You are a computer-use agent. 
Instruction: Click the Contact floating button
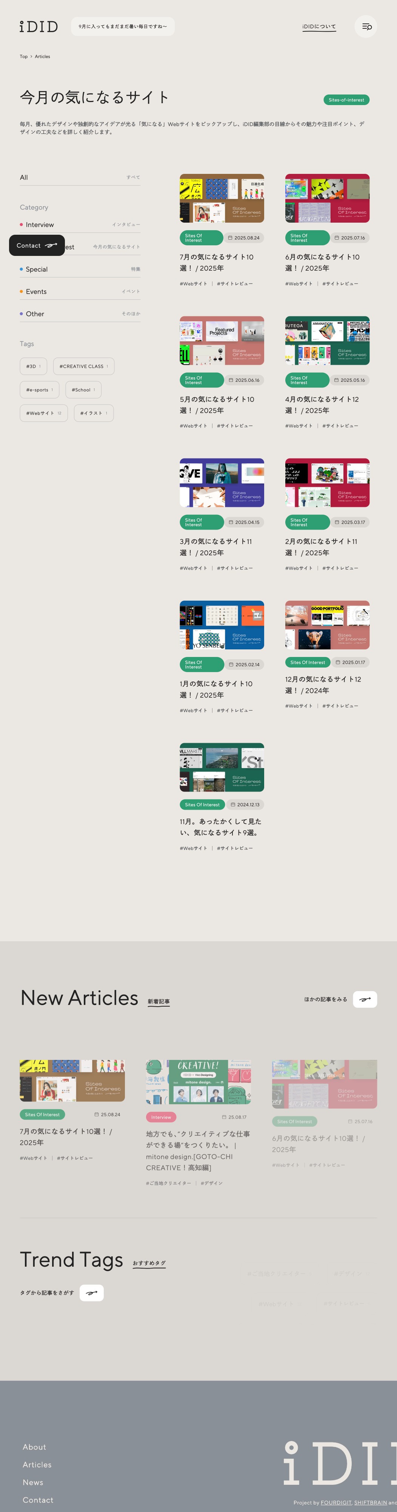pos(37,245)
